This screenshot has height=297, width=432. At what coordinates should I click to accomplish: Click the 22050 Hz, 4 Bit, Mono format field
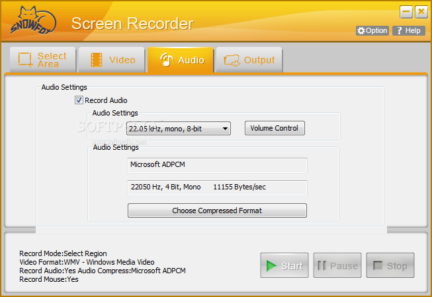tap(217, 187)
